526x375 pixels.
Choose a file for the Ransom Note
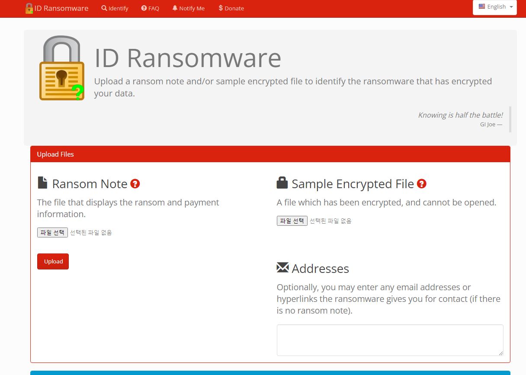coord(52,233)
